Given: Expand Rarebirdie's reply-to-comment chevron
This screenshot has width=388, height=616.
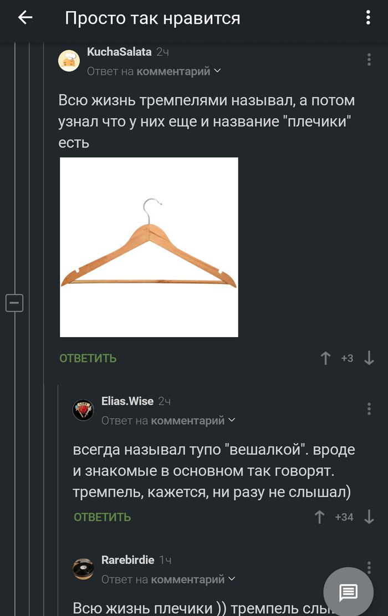Looking at the screenshot, I should 232,579.
